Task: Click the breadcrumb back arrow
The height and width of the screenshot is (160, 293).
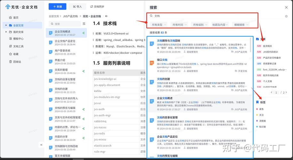Action: point(107,16)
